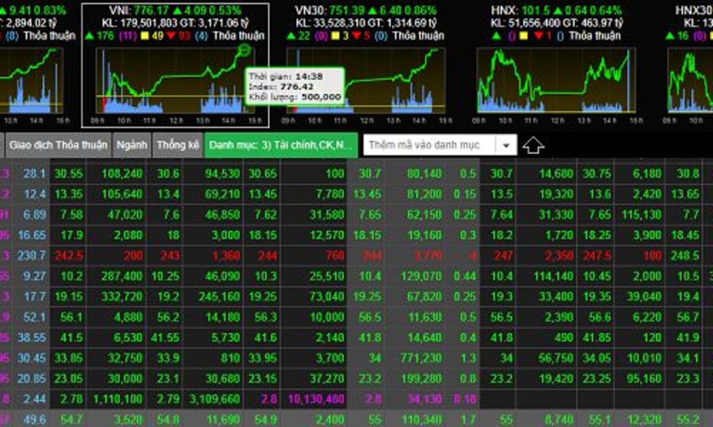This screenshot has width=713, height=427.
Task: Switch to the Giao dịch Thỏa thuận tab
Action: click(x=58, y=146)
